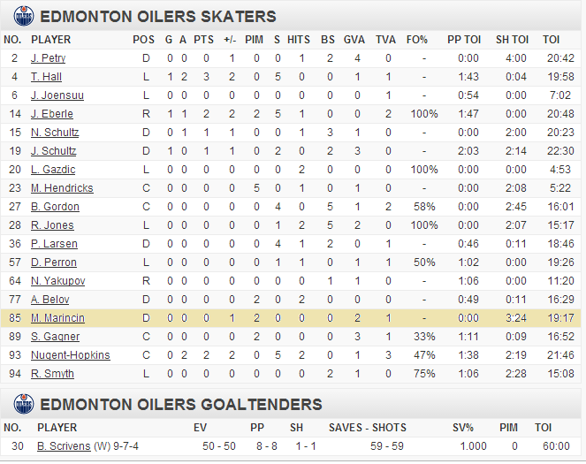Click the HITS column header
Screen dimensions: 586x464
click(x=299, y=40)
